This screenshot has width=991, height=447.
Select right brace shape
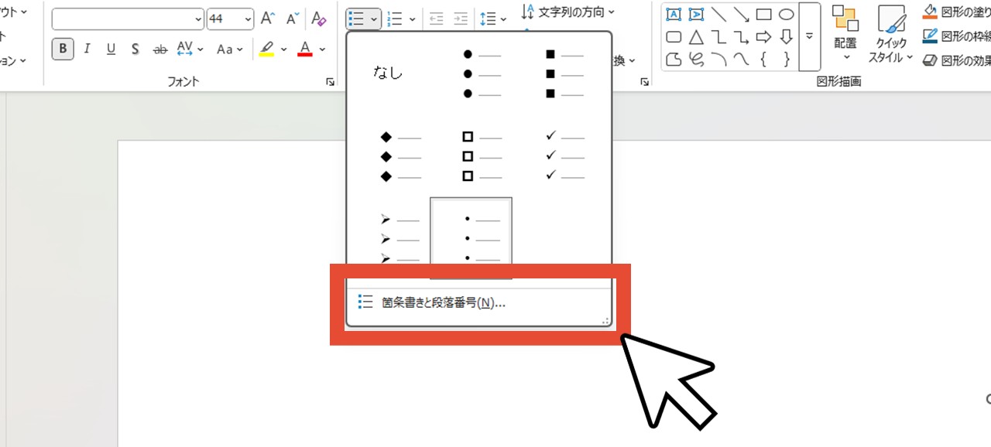(786, 59)
